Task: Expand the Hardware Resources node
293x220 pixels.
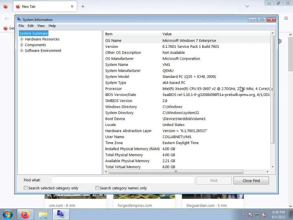Action: coord(22,39)
